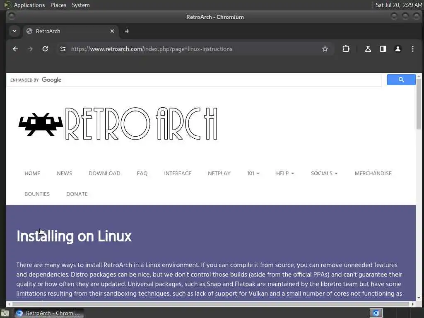Open the Extensions puzzle icon
The image size is (424, 318).
[346, 49]
